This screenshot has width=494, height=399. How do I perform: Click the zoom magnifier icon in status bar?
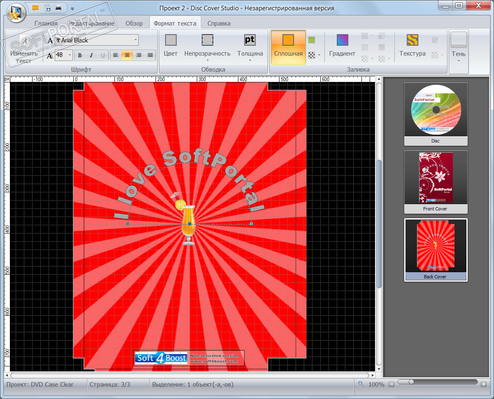point(361,384)
